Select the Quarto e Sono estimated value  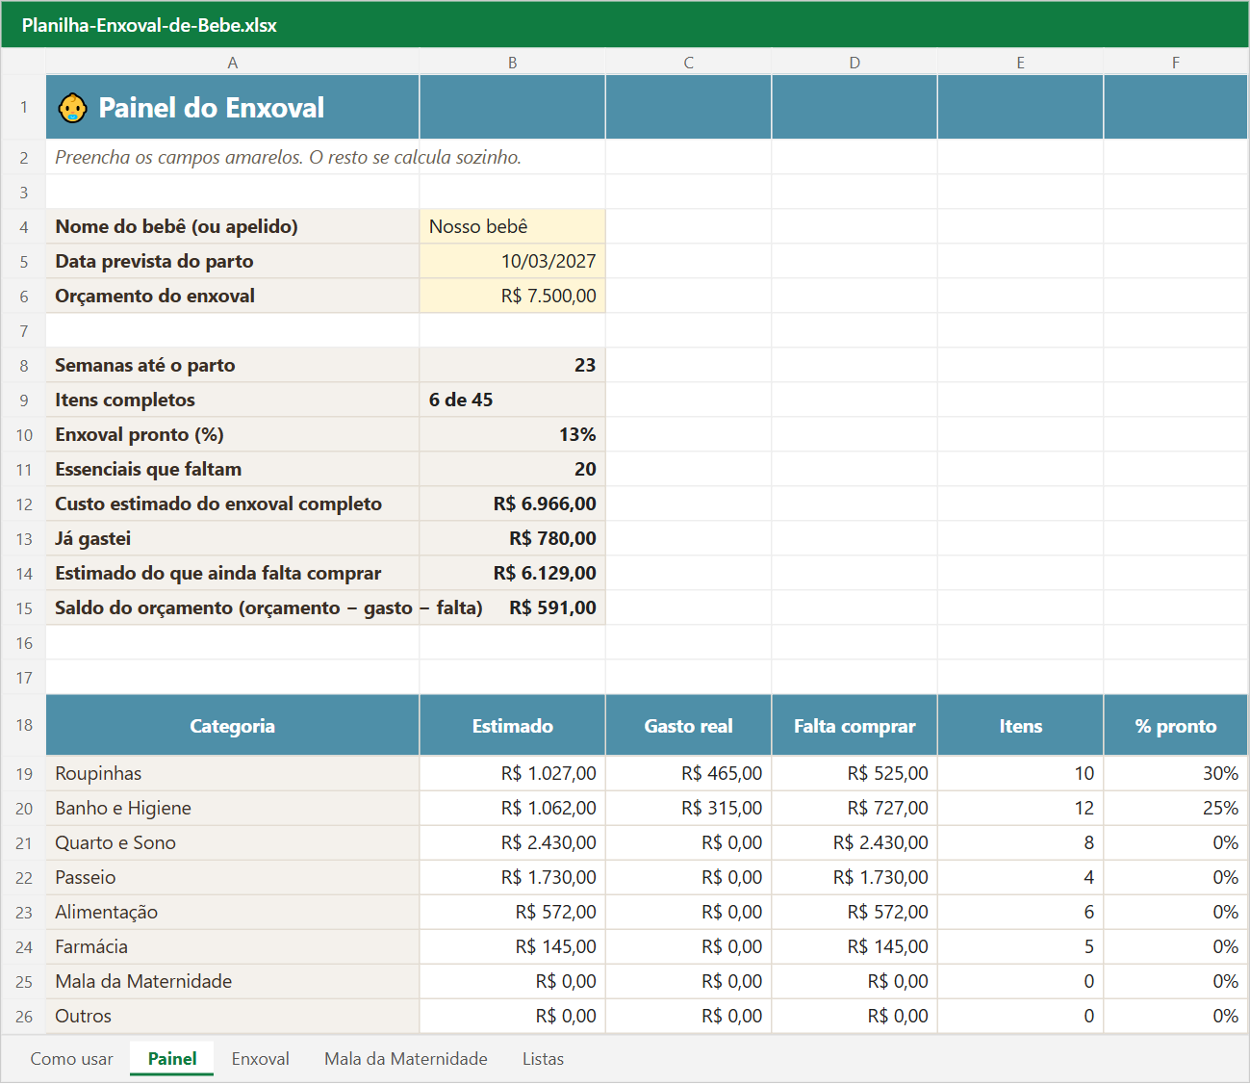pos(512,842)
